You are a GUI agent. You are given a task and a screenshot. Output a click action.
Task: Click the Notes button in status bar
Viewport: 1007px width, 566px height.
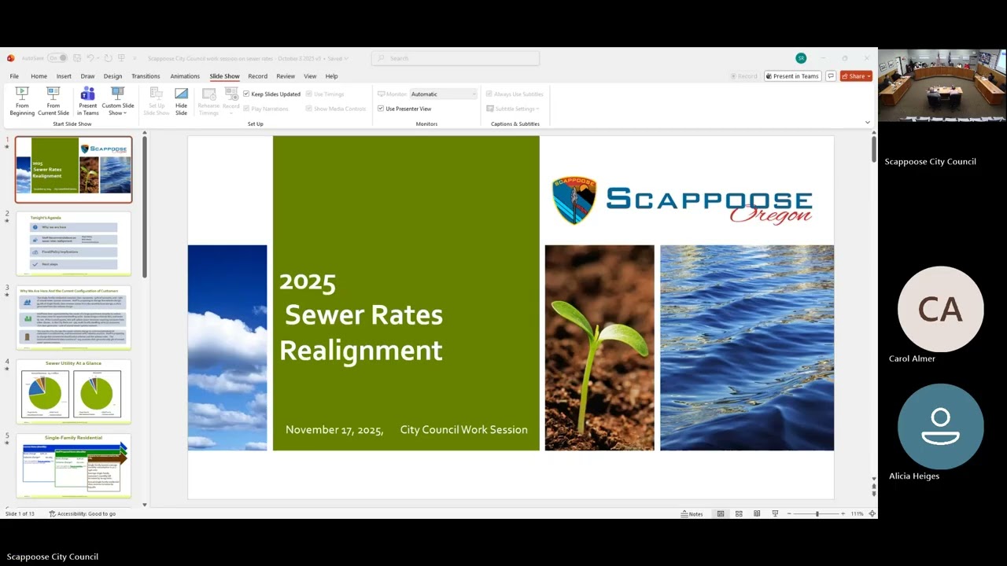(692, 513)
